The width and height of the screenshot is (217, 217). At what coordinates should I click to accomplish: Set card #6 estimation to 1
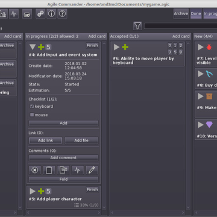point(175,46)
